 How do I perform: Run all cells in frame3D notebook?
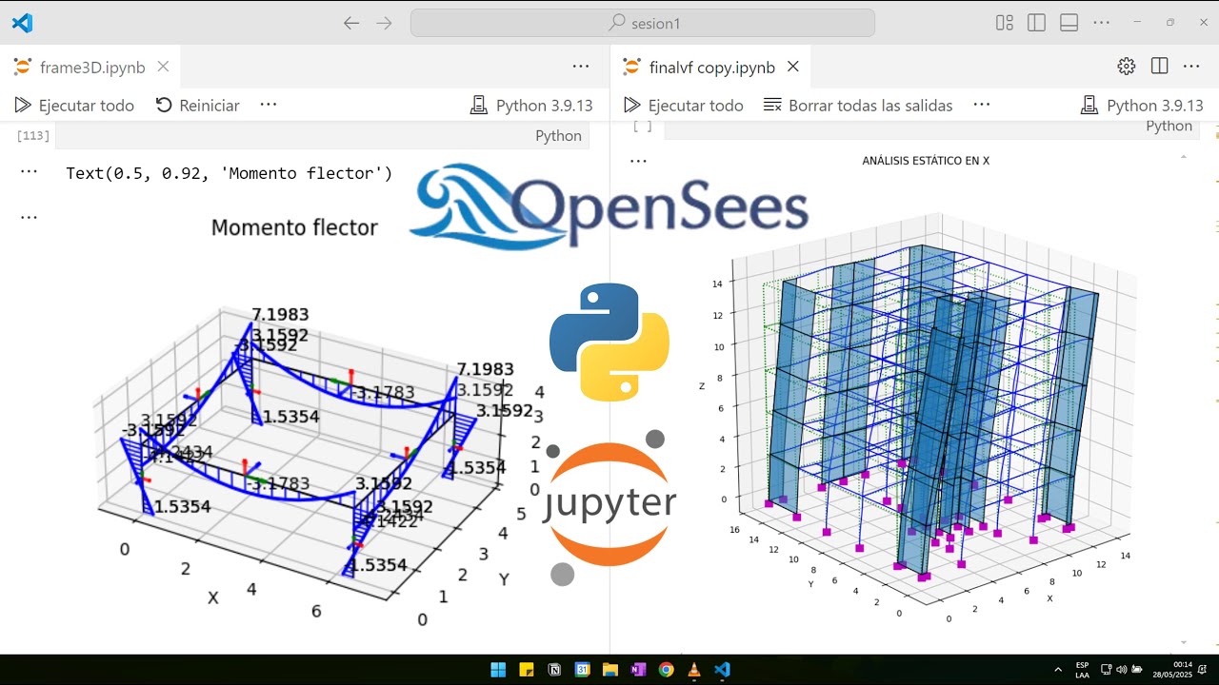click(x=73, y=106)
